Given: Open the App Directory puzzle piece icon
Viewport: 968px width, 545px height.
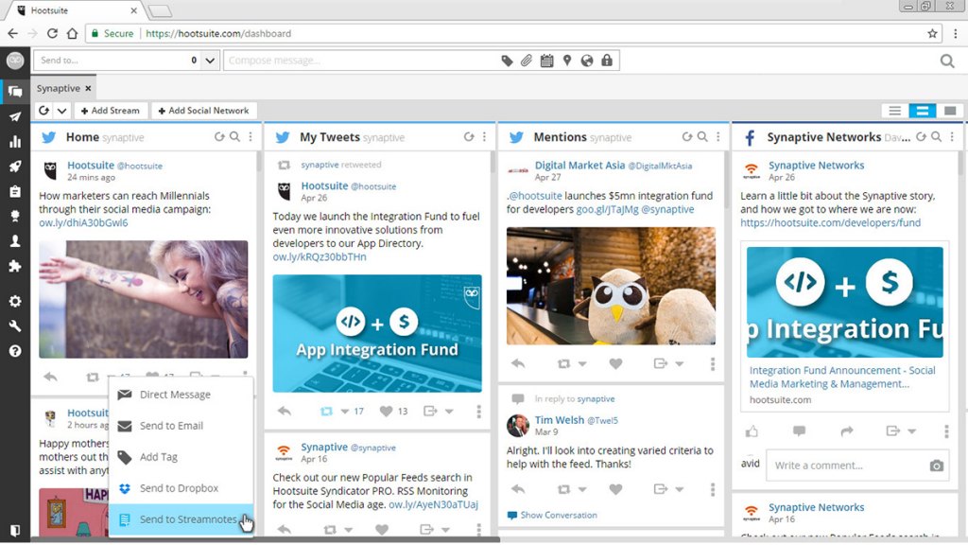Looking at the screenshot, I should tap(14, 268).
